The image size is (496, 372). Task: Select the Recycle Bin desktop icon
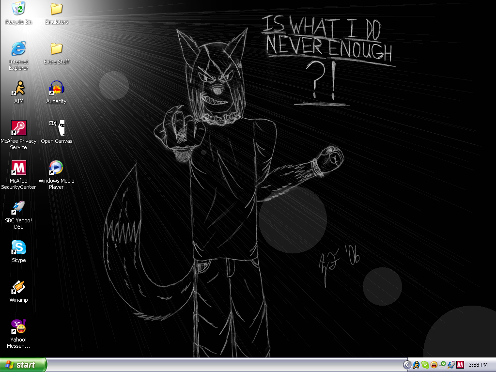(19, 14)
